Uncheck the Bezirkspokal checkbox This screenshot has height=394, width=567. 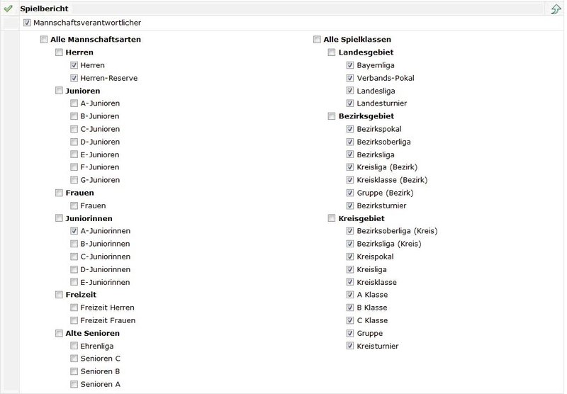coord(350,129)
